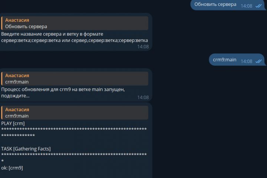This screenshot has height=178, width=267.
Task: Click name "Анастасия" above "Процесс обновления" message
Action: 17,75
